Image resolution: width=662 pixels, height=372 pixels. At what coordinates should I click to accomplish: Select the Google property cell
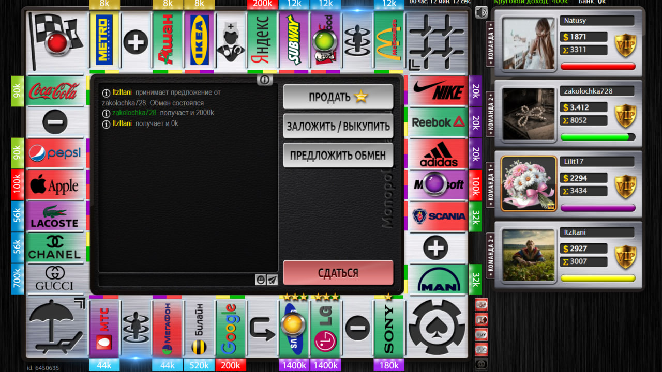231,328
